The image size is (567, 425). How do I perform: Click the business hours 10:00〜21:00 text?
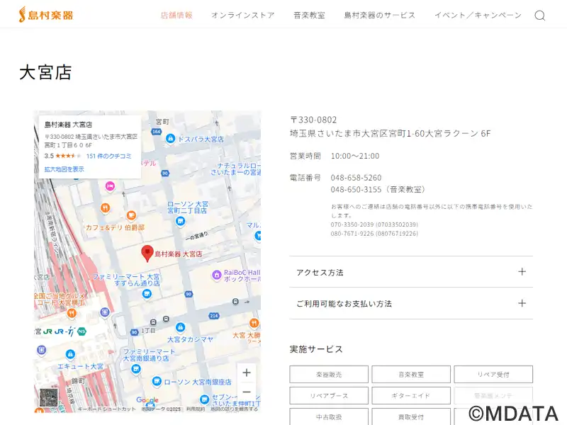(355, 156)
